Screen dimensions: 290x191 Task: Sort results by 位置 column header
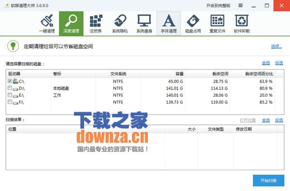pos(85,129)
